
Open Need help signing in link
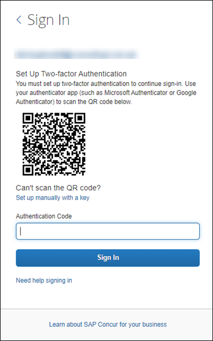pyautogui.click(x=44, y=280)
